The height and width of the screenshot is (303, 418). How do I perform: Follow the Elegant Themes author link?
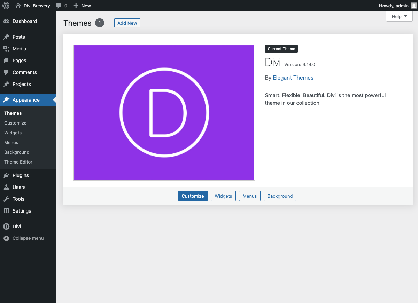point(293,78)
